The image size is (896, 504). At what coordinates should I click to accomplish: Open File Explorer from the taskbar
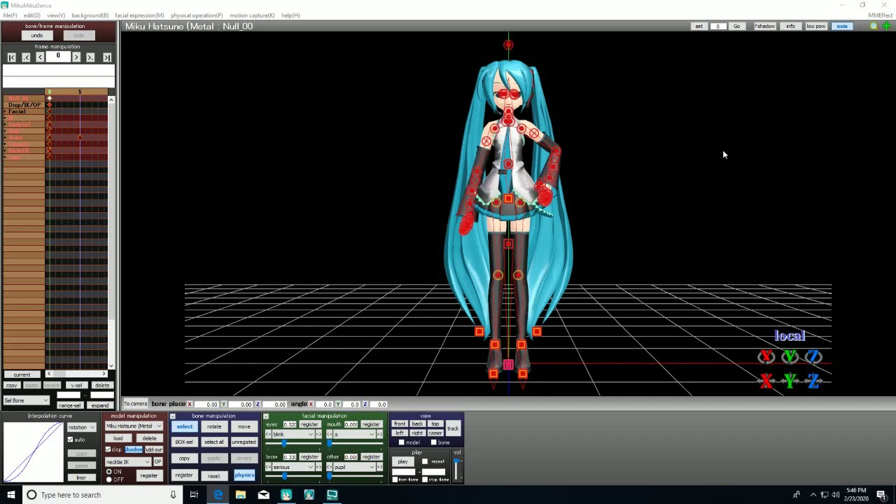(x=240, y=495)
